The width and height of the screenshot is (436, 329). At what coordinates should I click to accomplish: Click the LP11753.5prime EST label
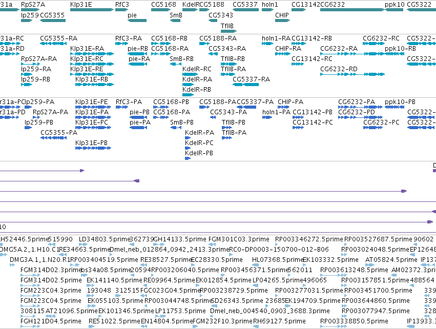click(x=180, y=311)
